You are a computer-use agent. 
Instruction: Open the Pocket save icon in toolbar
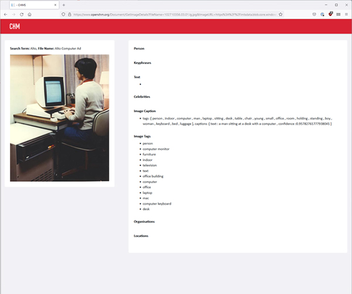point(314,14)
